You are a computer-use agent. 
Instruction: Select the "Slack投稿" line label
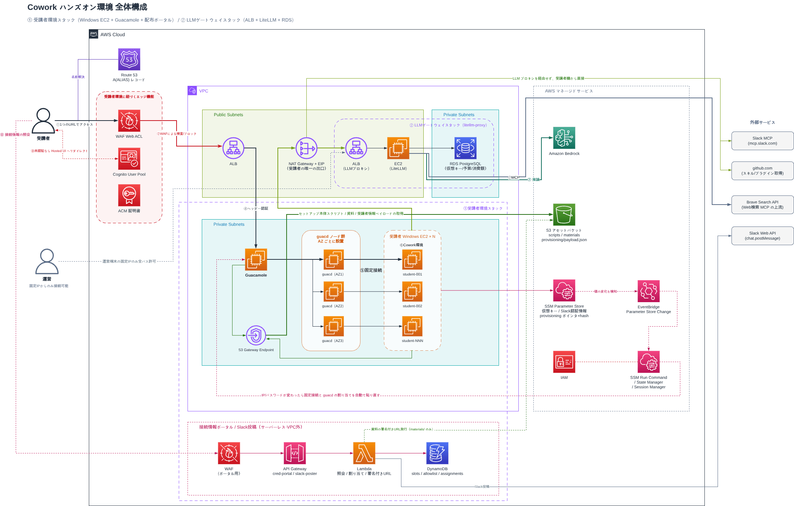pyautogui.click(x=482, y=487)
